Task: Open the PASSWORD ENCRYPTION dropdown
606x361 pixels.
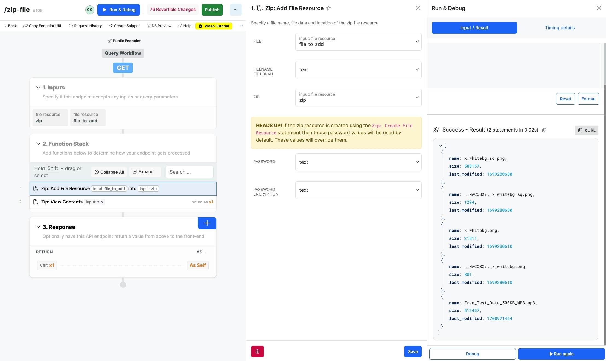Action: coord(358,190)
